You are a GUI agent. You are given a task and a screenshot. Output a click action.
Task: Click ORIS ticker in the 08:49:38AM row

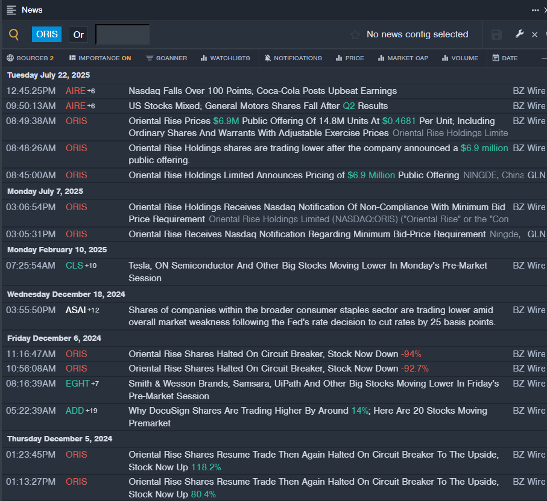(77, 121)
